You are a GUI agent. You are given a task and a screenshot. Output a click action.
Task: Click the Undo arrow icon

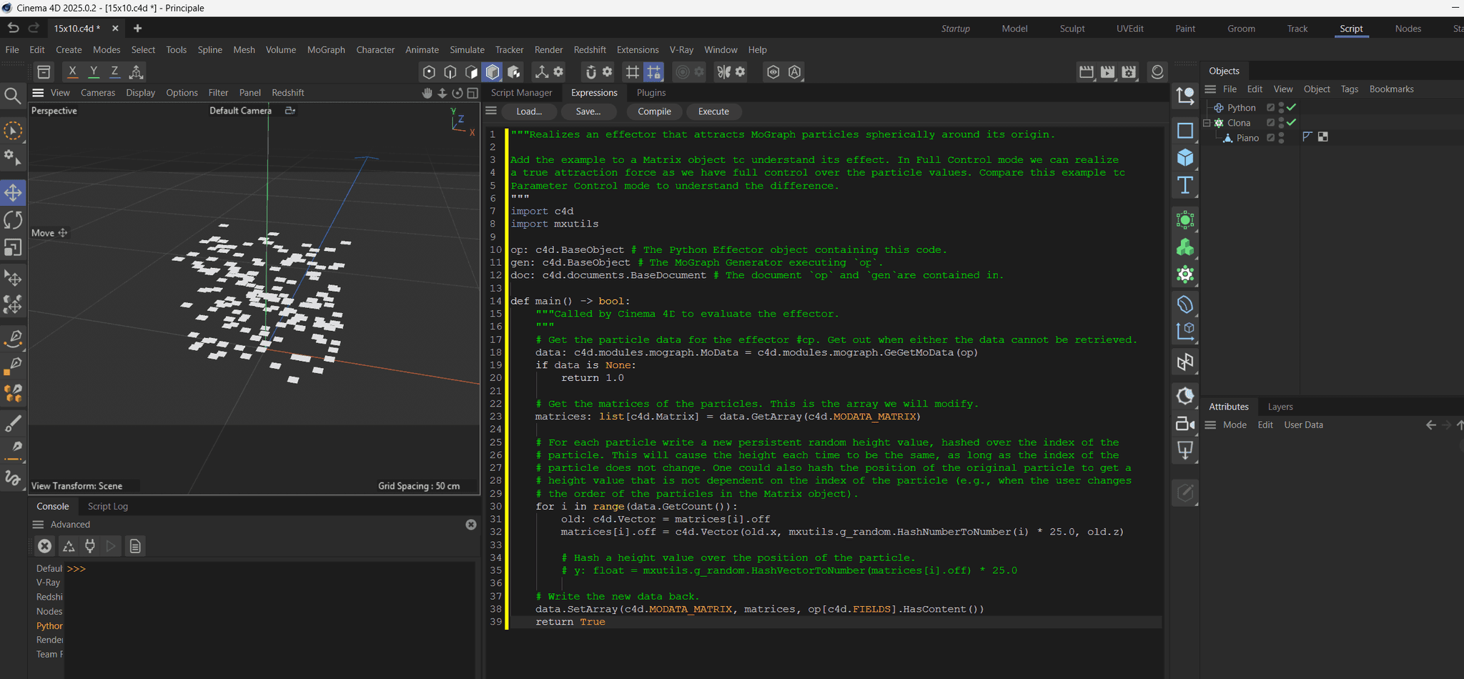[13, 28]
